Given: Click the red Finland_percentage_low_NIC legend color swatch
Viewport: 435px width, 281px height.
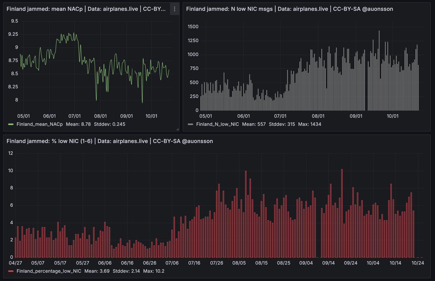Looking at the screenshot, I should (11, 271).
